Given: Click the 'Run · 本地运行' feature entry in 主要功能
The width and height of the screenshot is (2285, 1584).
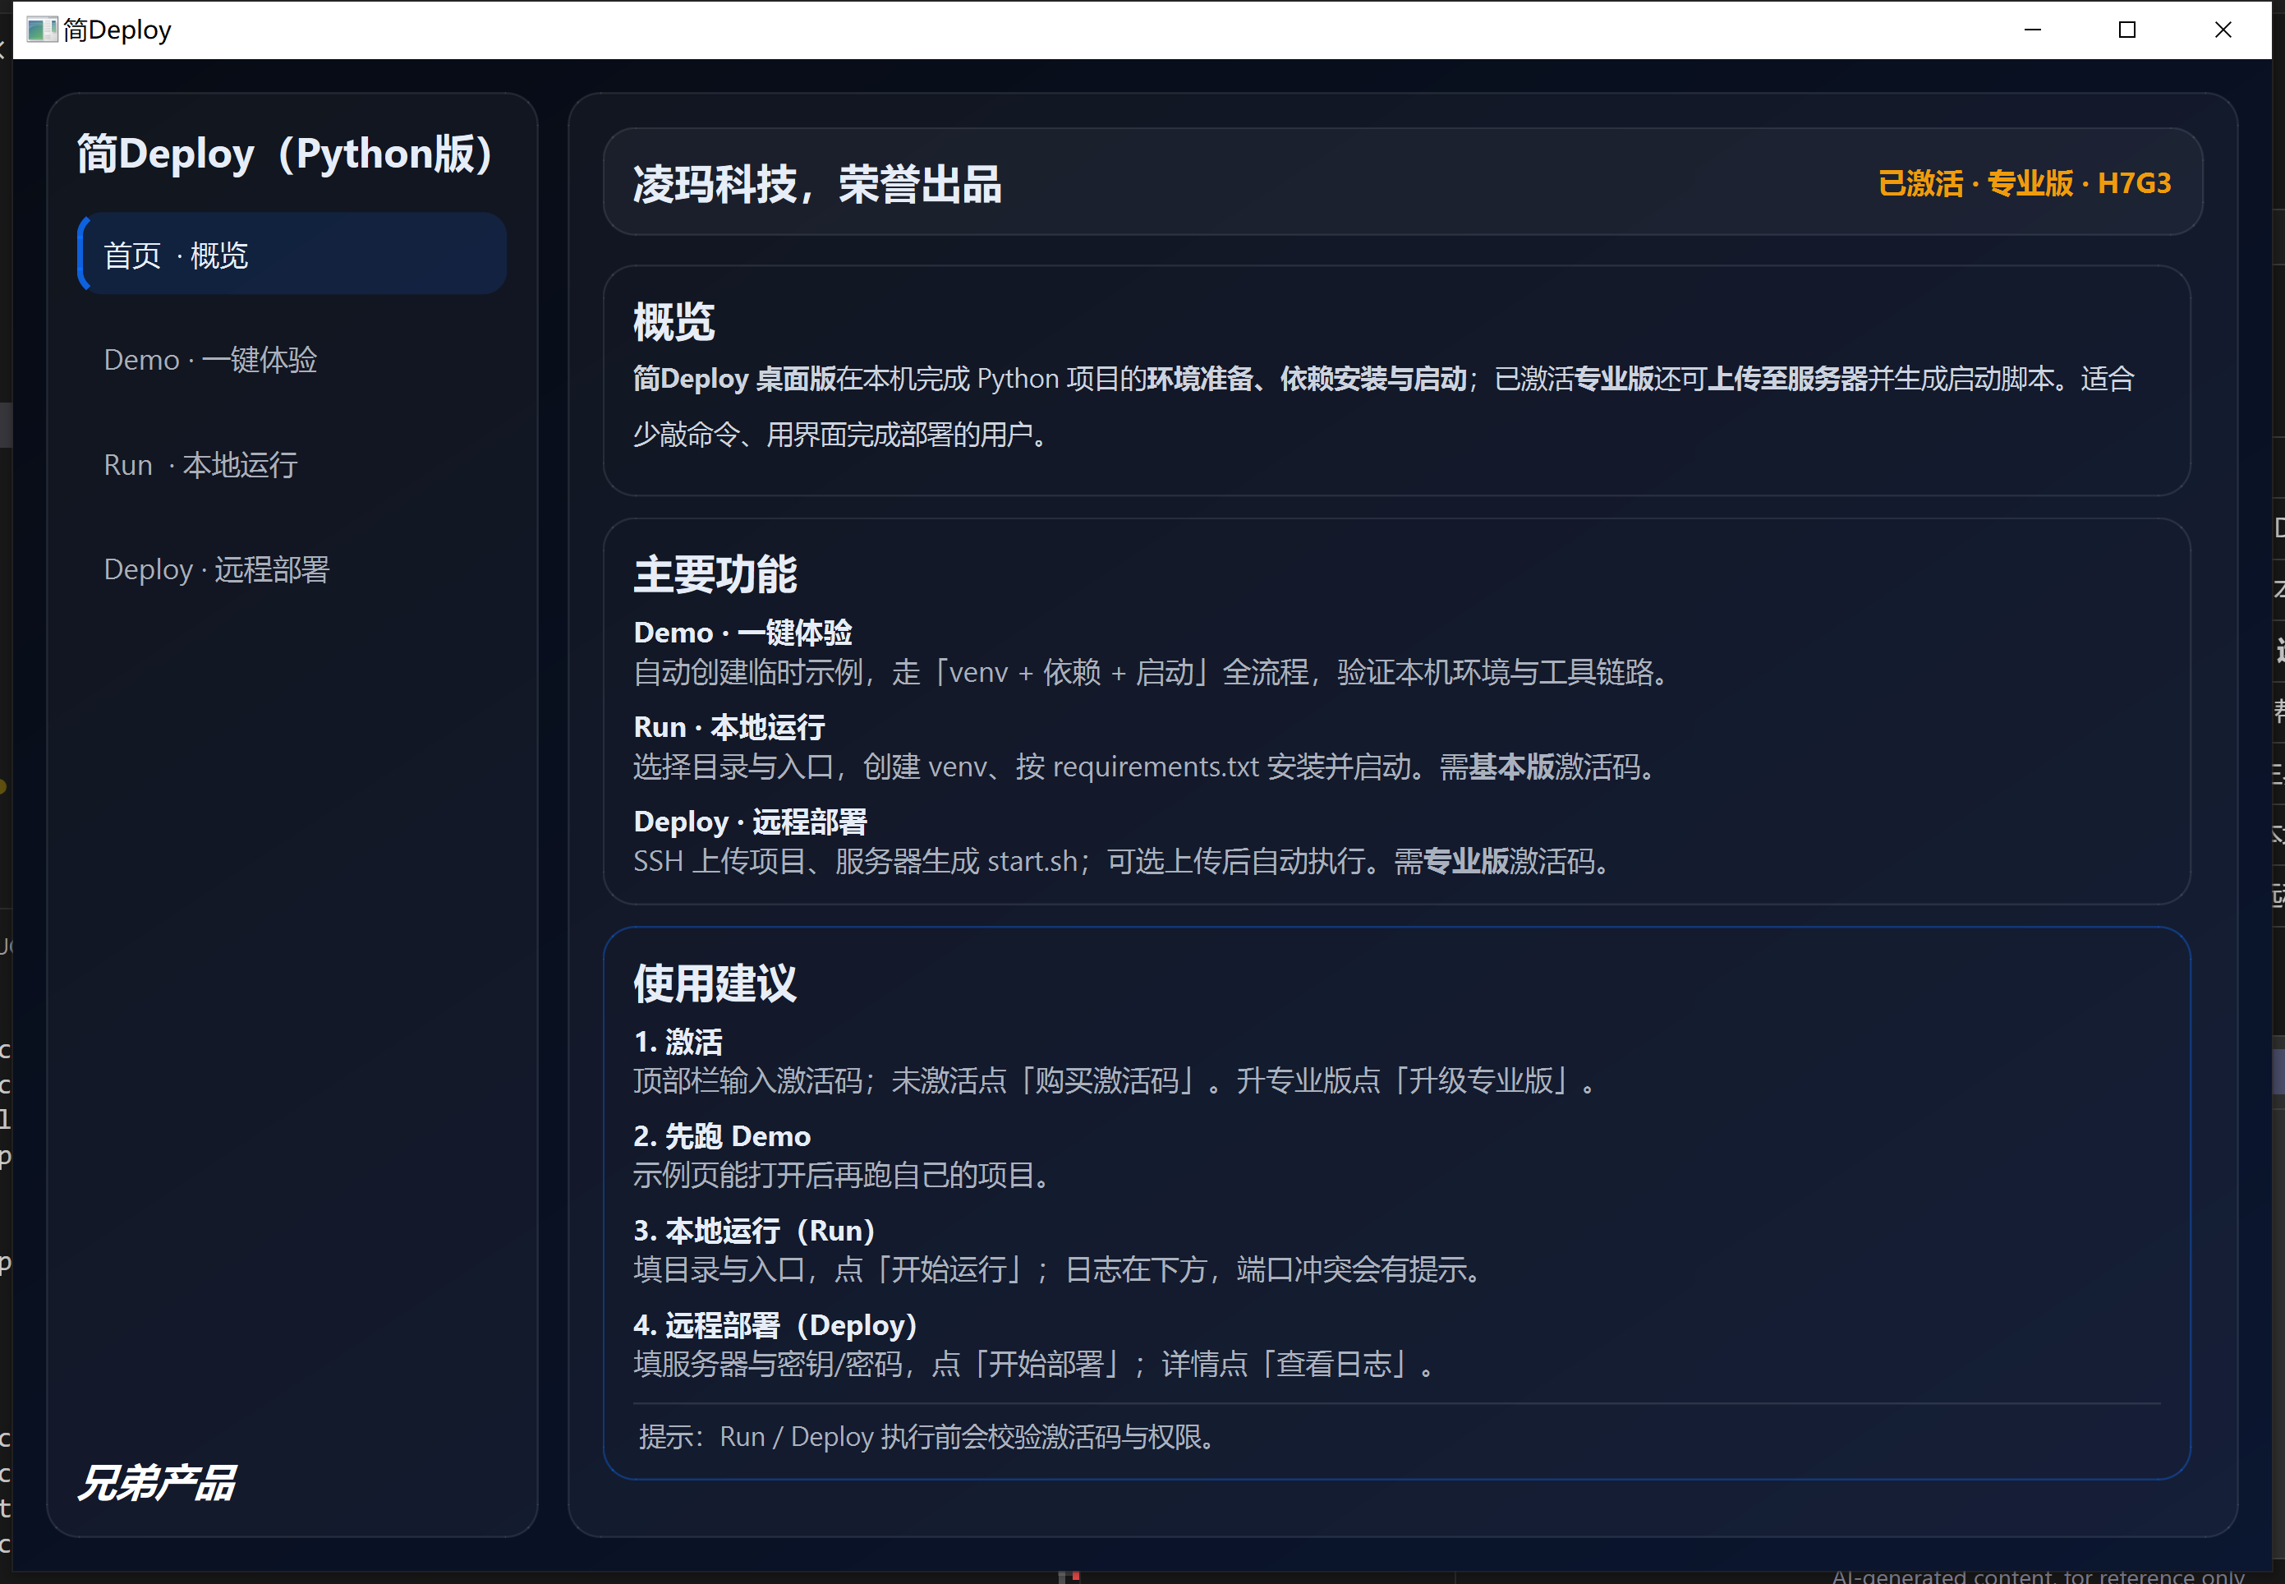Looking at the screenshot, I should click(x=729, y=726).
